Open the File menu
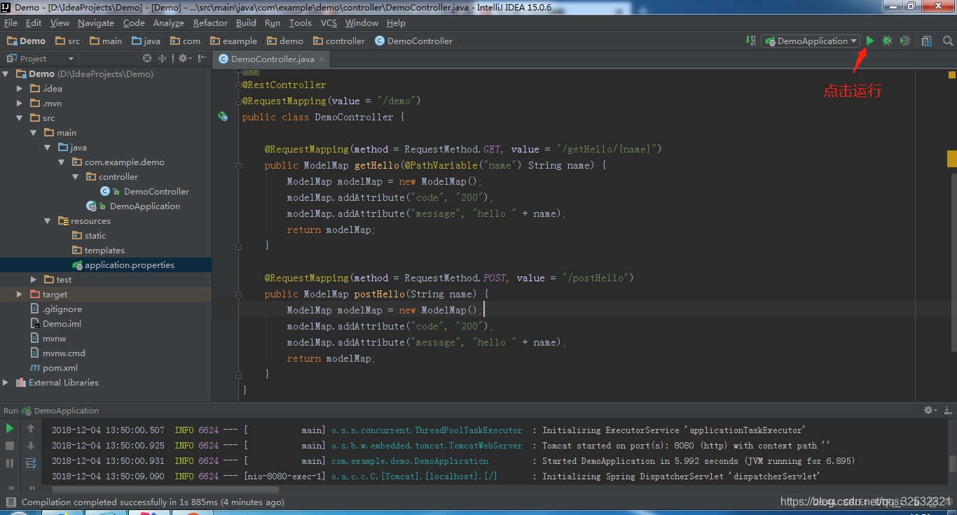 11,22
